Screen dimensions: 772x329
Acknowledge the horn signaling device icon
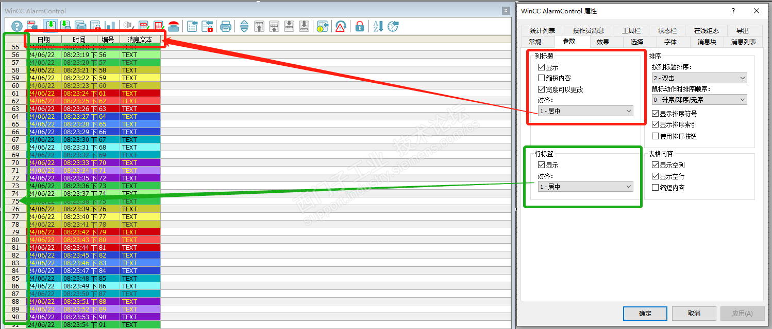129,26
